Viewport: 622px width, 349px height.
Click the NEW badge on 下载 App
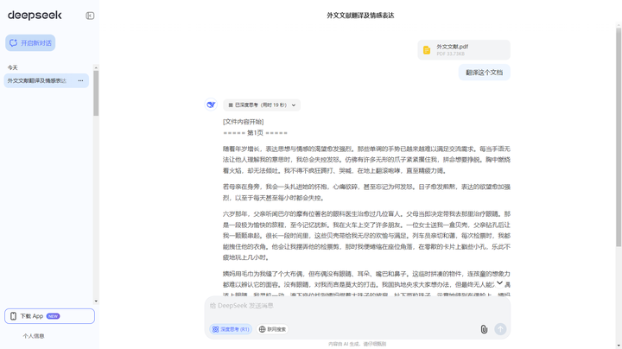(53, 316)
